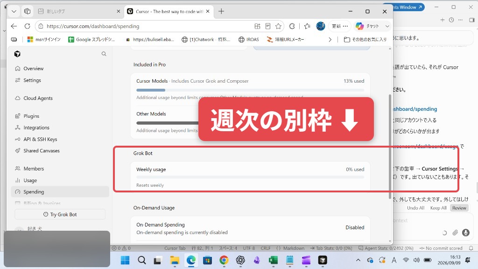
Task: Open favorites list icon in toolbar
Action: [x=307, y=26]
